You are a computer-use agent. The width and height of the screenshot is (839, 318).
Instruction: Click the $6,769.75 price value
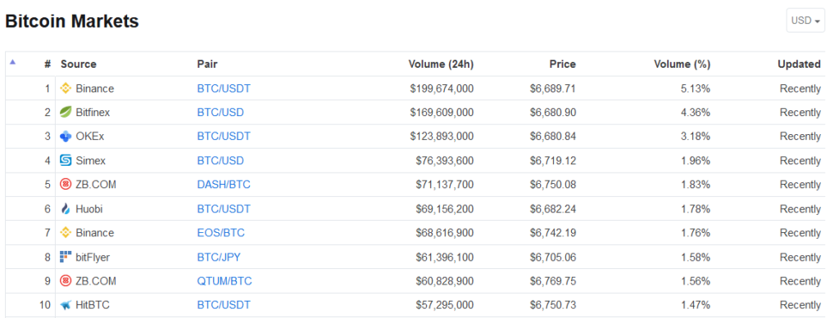[x=553, y=280]
